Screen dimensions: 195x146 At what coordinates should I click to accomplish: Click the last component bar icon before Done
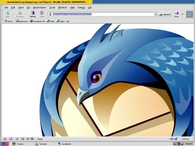point(32,139)
